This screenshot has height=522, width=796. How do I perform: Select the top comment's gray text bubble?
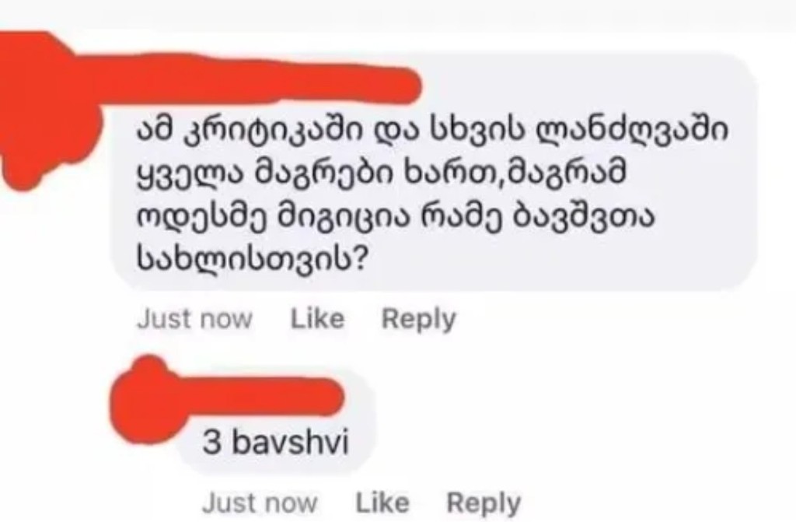coord(434,173)
